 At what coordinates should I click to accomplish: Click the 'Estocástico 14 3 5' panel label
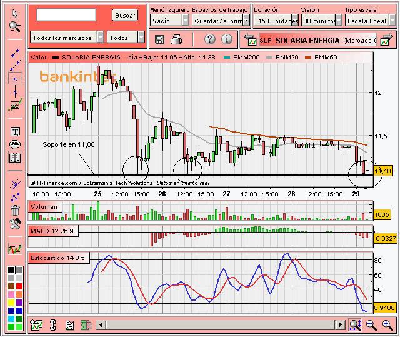[58, 258]
